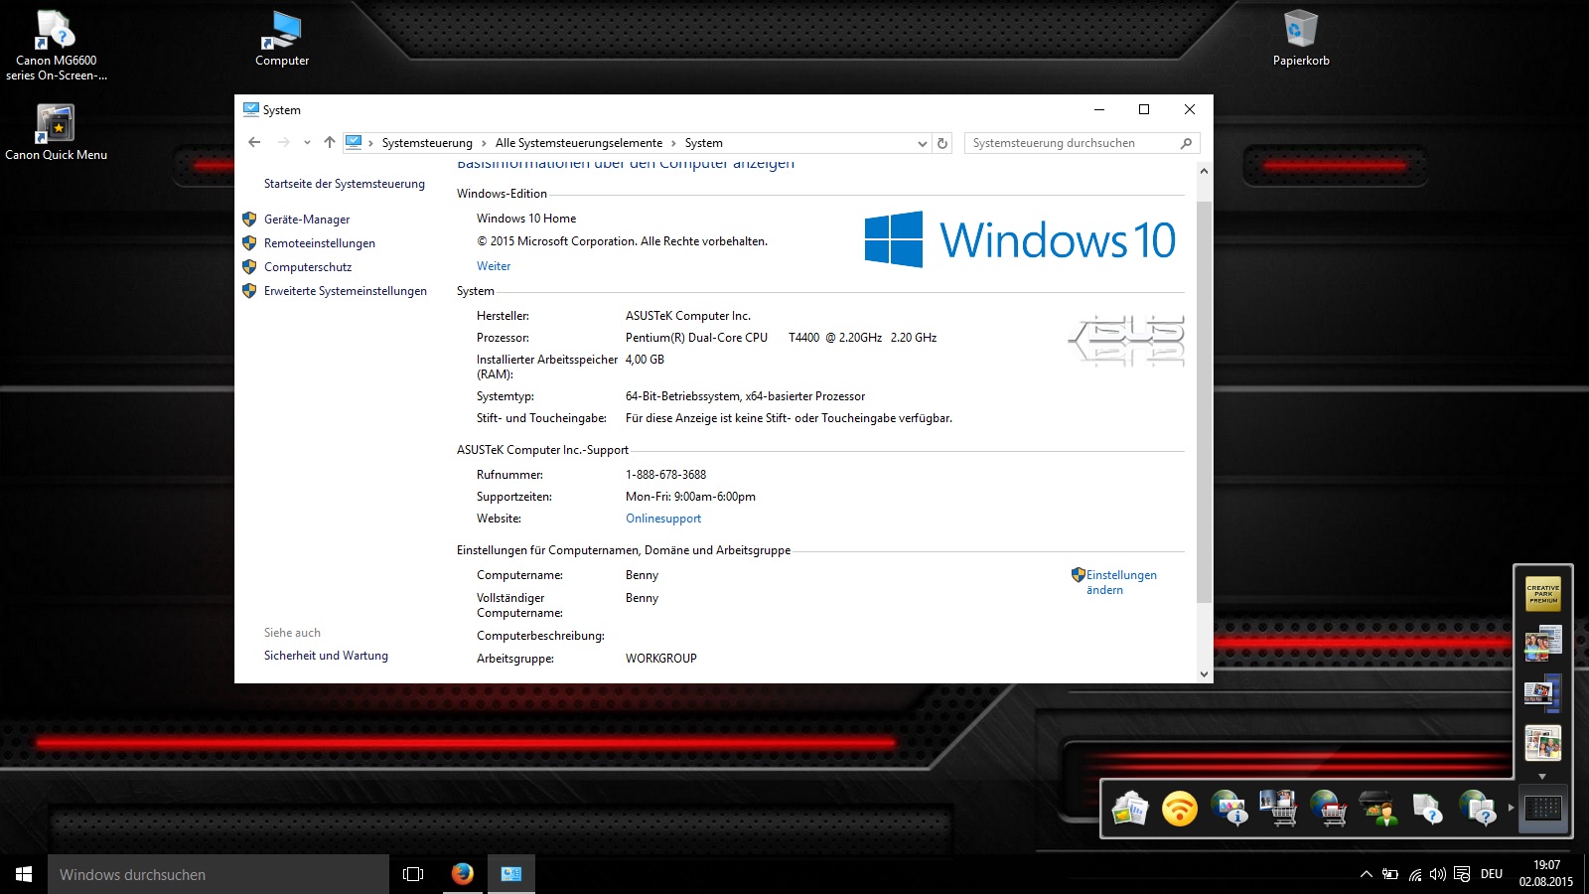Click the Weiter link under Windows Edition
This screenshot has height=894, width=1589.
pyautogui.click(x=494, y=266)
